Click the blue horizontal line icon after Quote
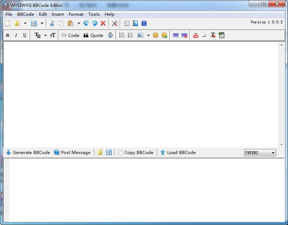This screenshot has width=288, height=225. point(111,35)
